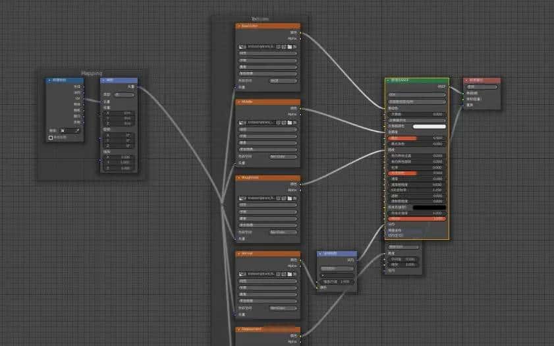This screenshot has height=346, width=554.
Task: Click the Color output socket of BaseColor node
Action: (301, 32)
